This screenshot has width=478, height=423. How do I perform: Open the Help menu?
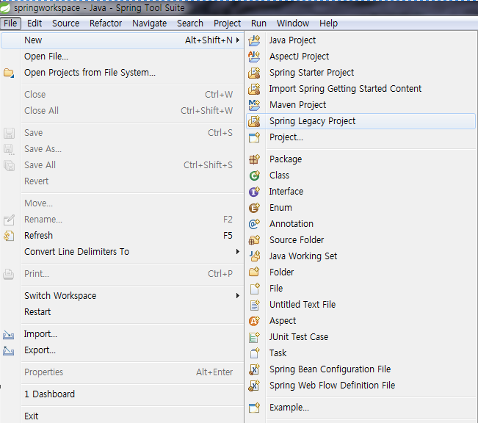(329, 23)
